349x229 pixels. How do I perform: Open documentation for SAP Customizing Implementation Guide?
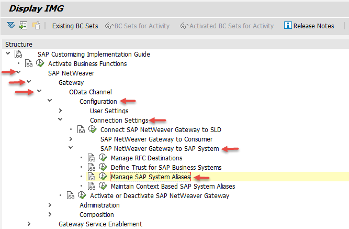(x=18, y=54)
